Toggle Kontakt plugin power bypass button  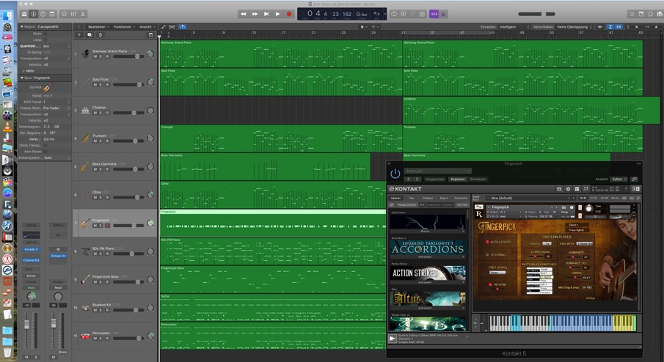coord(395,174)
